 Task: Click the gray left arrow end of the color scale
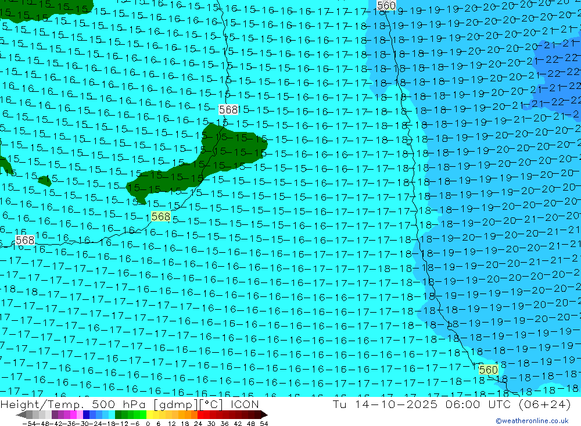tap(21, 414)
